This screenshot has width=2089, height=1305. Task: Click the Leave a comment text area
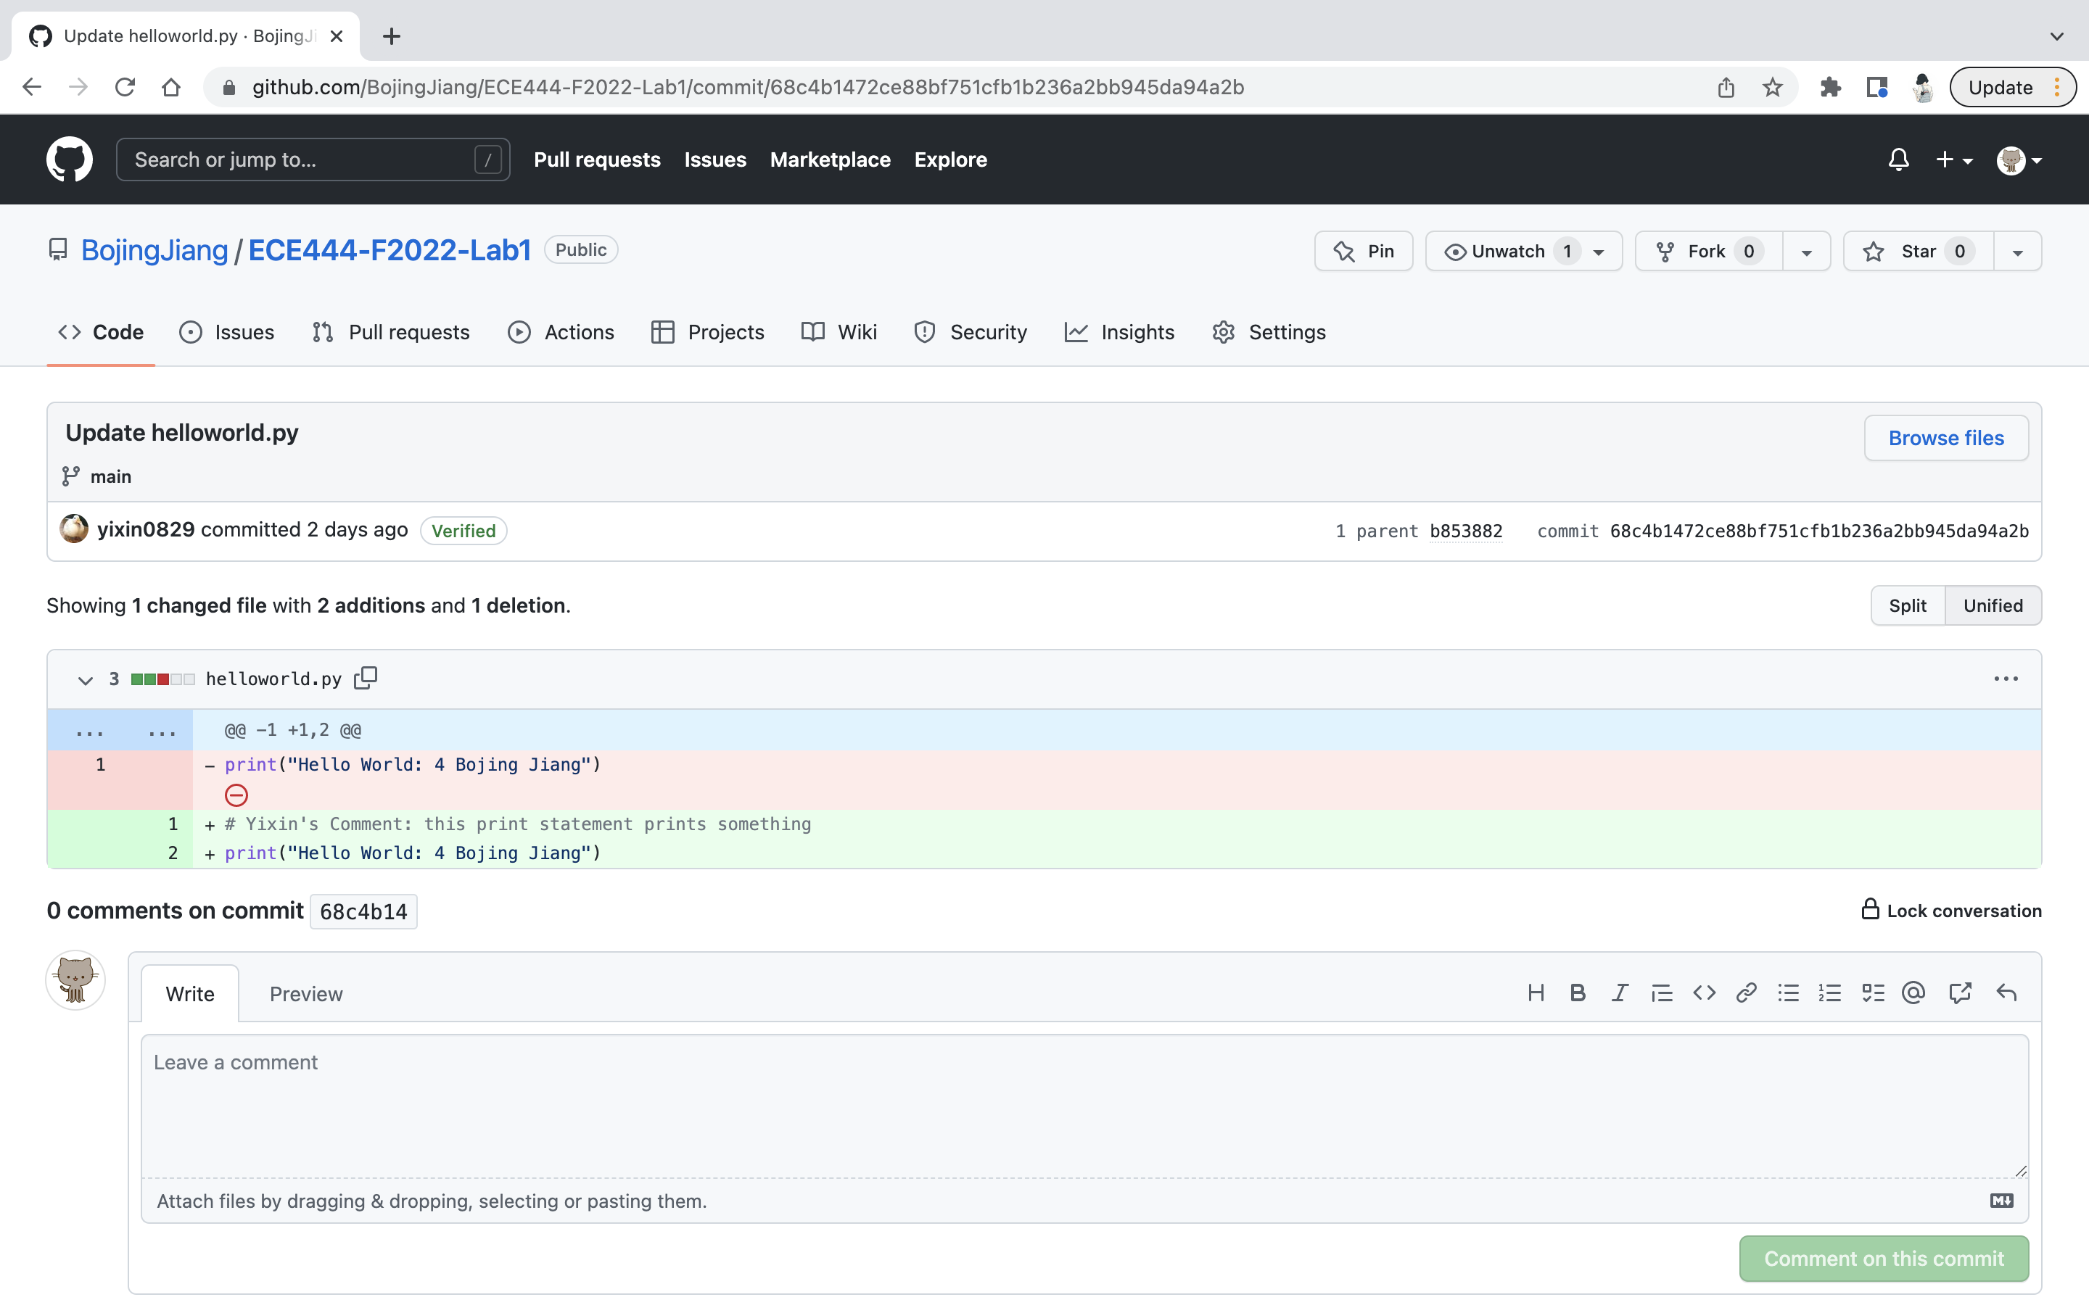(1084, 1106)
